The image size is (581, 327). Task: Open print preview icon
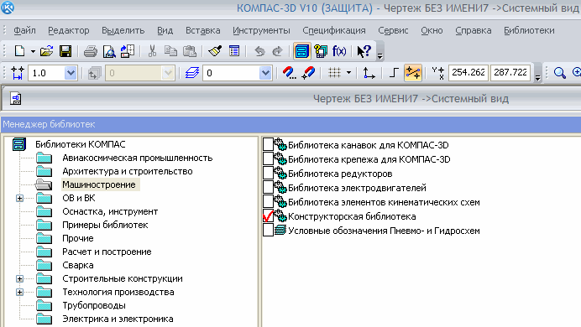tap(109, 51)
